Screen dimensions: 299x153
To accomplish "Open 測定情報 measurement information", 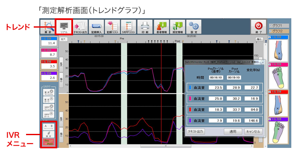I will point(178,27).
